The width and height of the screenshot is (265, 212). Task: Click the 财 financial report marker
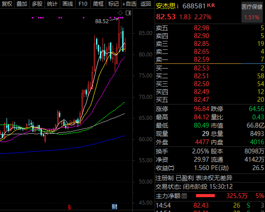click(114, 207)
